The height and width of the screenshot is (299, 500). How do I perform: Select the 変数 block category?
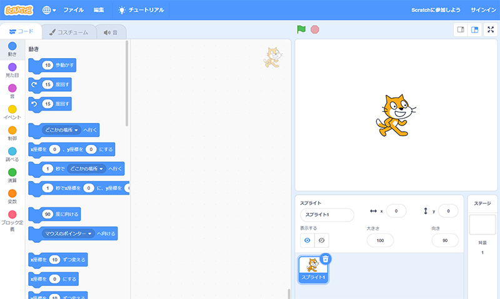click(12, 196)
